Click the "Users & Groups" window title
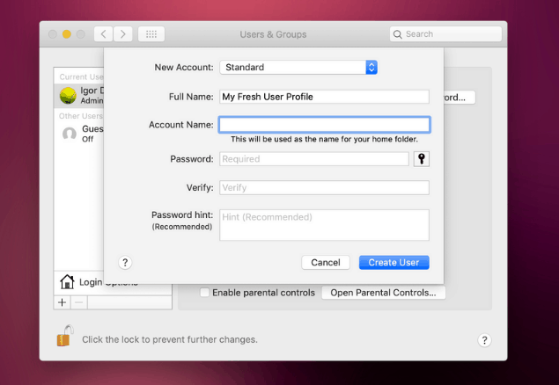Image resolution: width=559 pixels, height=385 pixels. (x=273, y=34)
